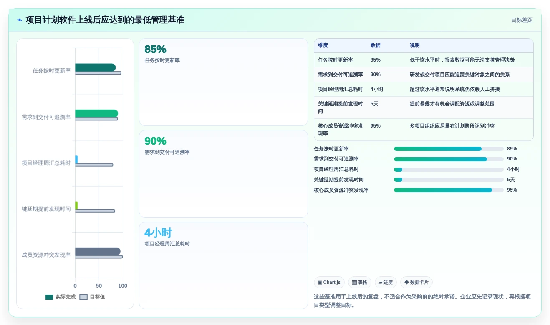550x325 pixels.
Task: Click the 项目经理周汇总耗时 target bar in chart
Action: point(94,165)
